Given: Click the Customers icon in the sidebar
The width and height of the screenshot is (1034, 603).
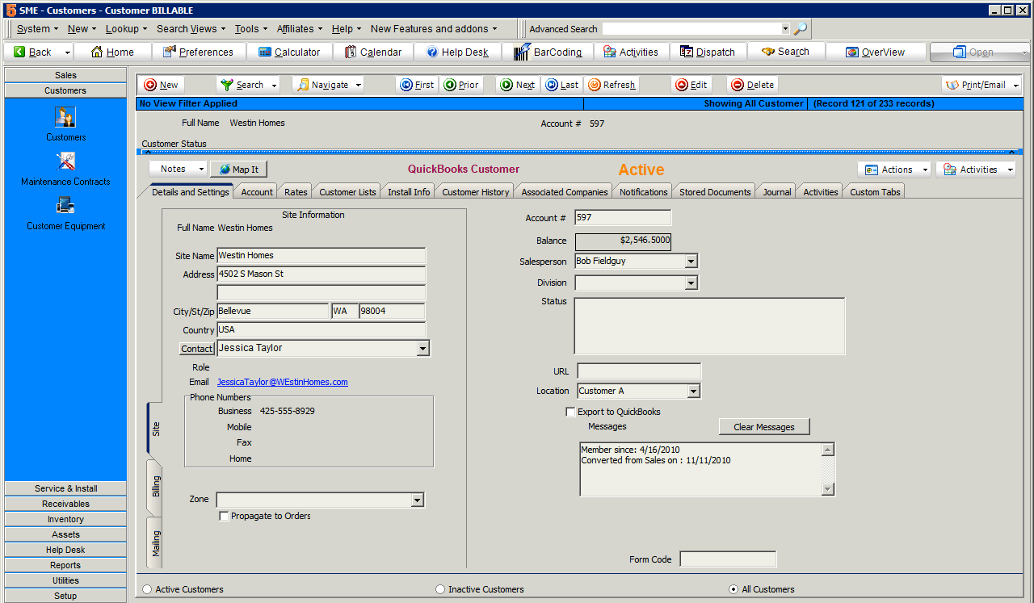Looking at the screenshot, I should pos(65,118).
